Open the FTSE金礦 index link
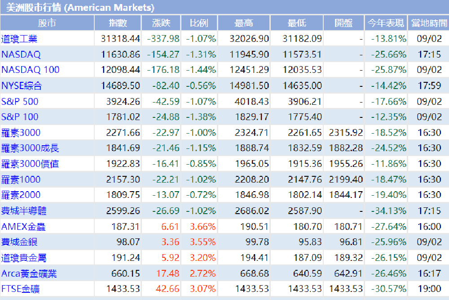Image resolution: width=449 pixels, height=300 pixels. pyautogui.click(x=21, y=288)
